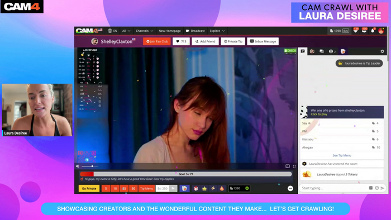Tip 25 tokens
The image size is (391, 220).
[124, 188]
